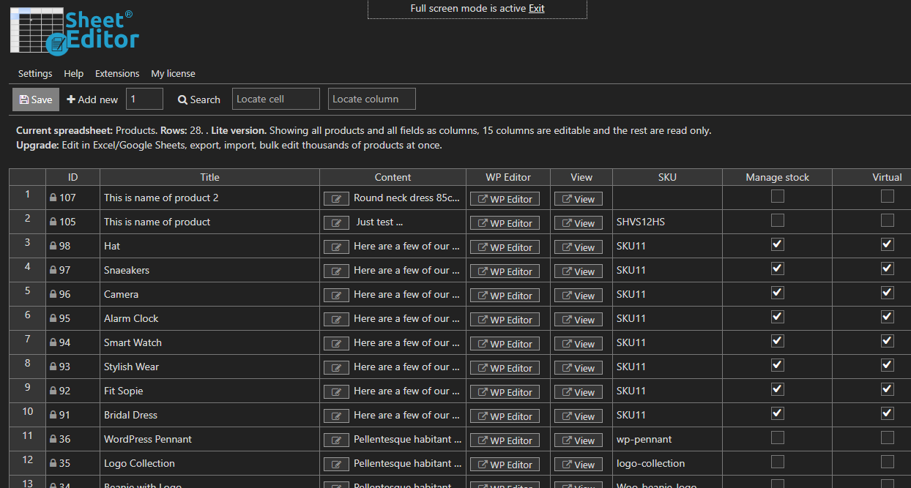
Task: Uncheck Virtual for Snaeakers
Action: 888,269
